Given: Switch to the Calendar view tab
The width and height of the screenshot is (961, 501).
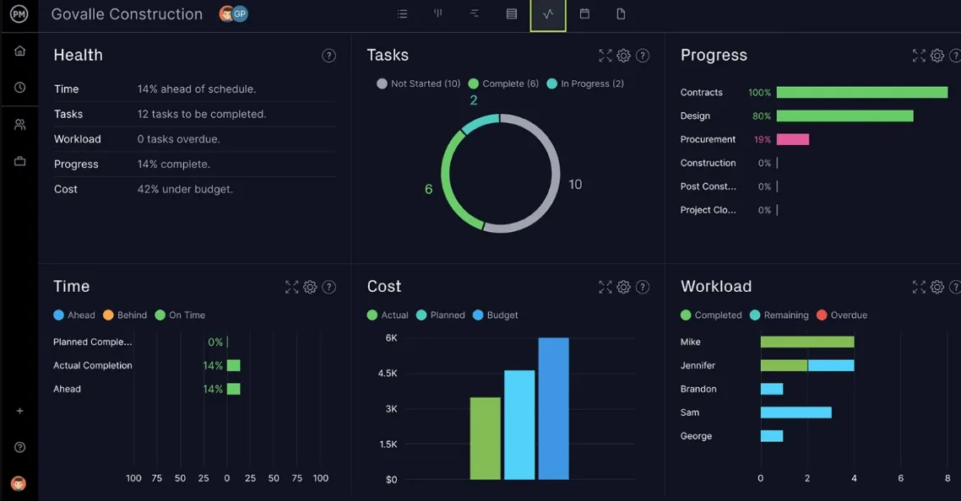Looking at the screenshot, I should click(584, 13).
